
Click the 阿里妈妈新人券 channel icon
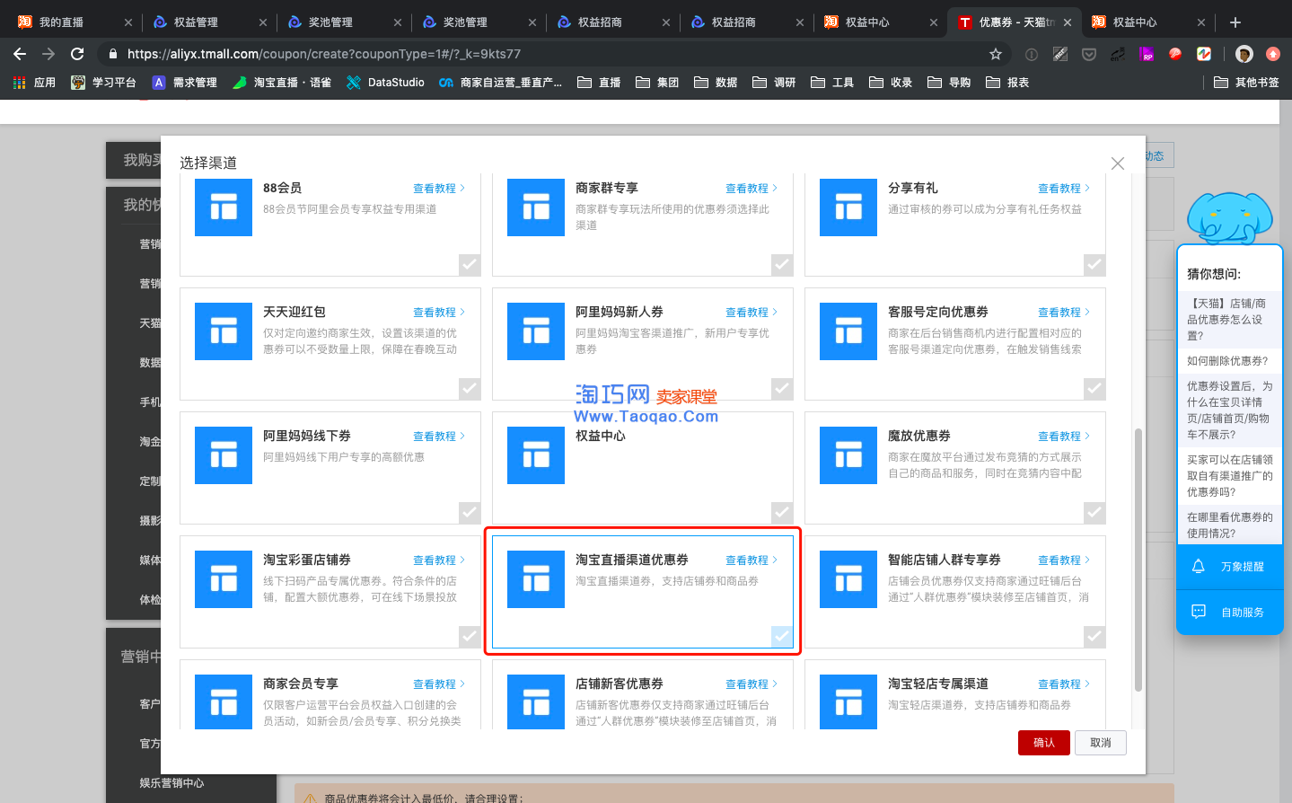pyautogui.click(x=536, y=331)
